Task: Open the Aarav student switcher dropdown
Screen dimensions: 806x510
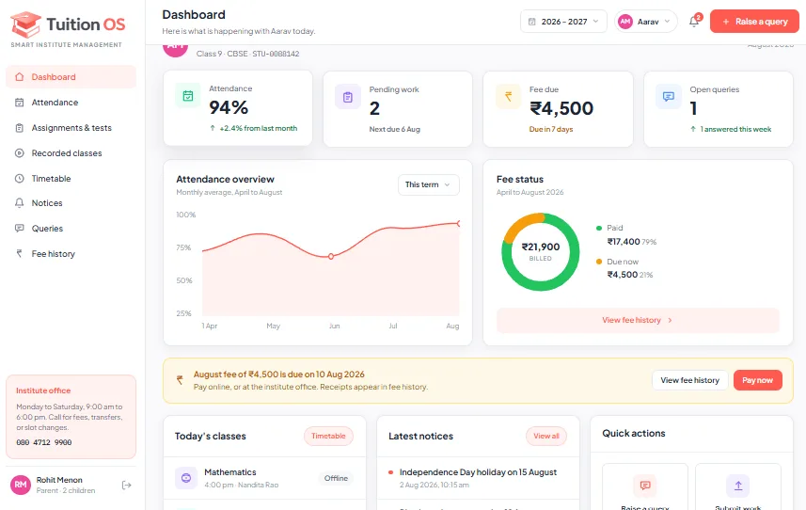Action: [x=646, y=22]
